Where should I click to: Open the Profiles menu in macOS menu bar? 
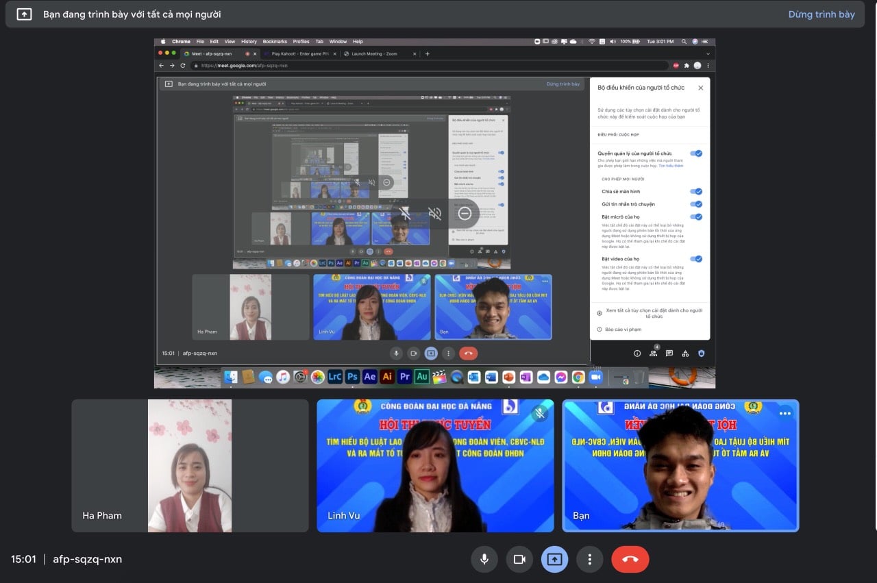[x=301, y=42]
